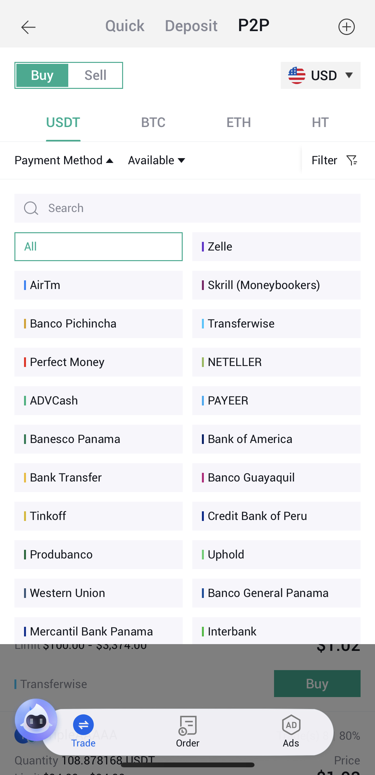This screenshot has width=375, height=775.
Task: Switch to the BTC tab
Action: point(153,123)
